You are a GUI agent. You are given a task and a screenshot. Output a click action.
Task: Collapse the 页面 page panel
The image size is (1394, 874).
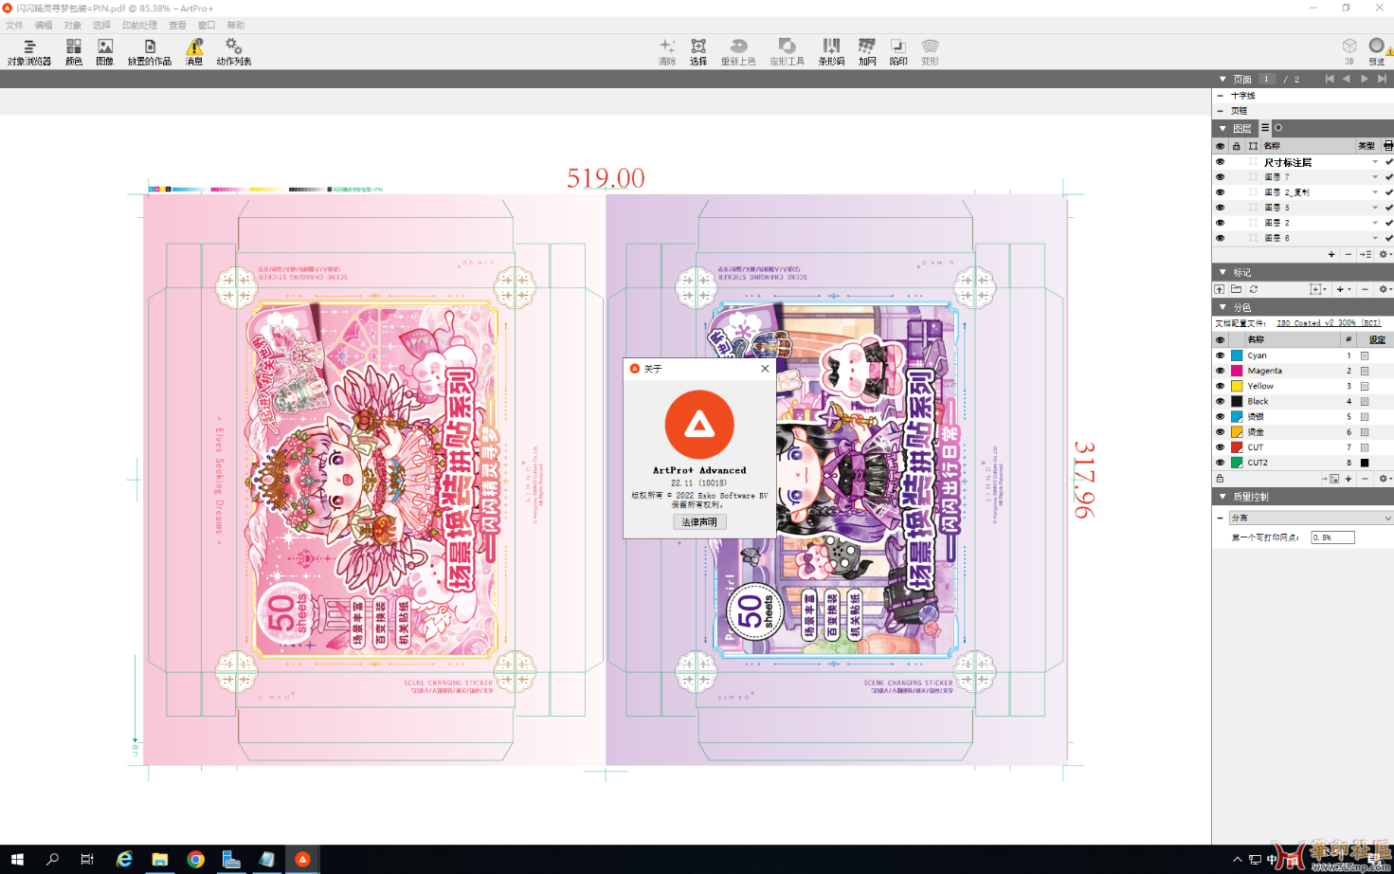pyautogui.click(x=1222, y=79)
